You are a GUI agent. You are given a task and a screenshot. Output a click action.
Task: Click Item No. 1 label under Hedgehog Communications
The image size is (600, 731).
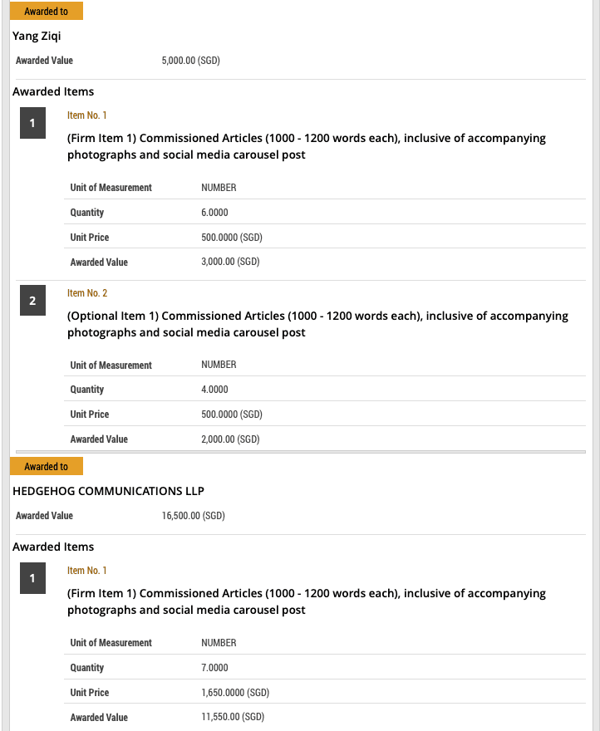click(87, 571)
